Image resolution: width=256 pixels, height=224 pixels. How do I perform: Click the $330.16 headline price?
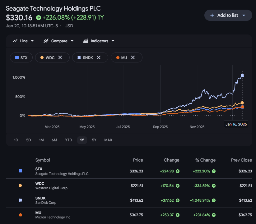[19, 18]
